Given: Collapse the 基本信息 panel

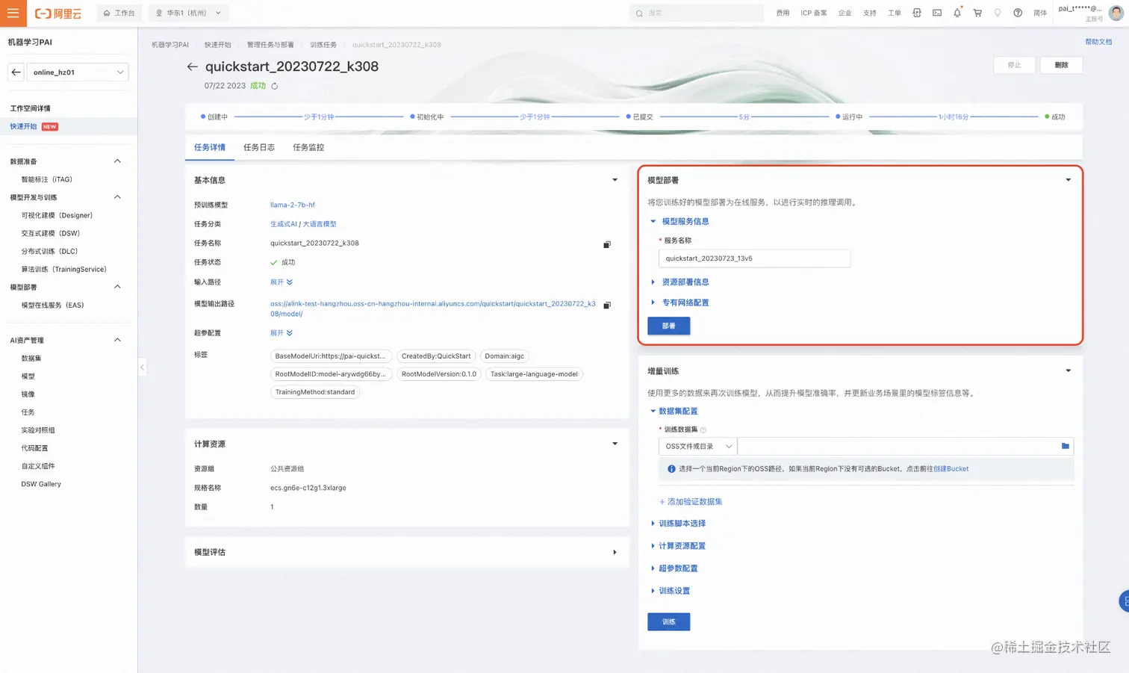Looking at the screenshot, I should click(615, 180).
